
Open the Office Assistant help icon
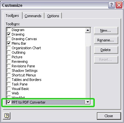point(7,116)
